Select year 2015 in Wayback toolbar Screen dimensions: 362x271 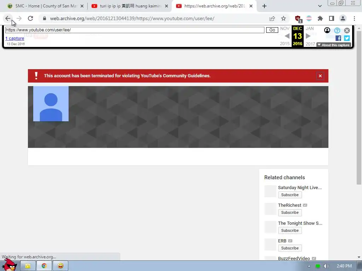click(x=285, y=43)
